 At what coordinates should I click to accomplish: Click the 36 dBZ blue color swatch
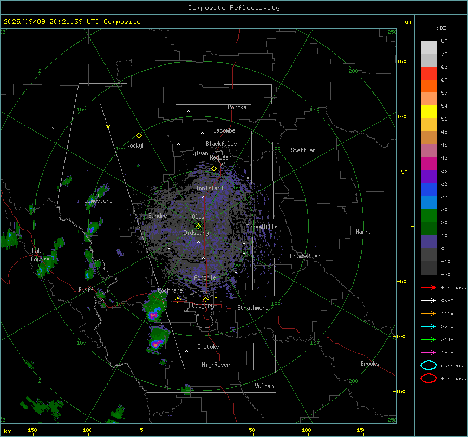coord(428,190)
